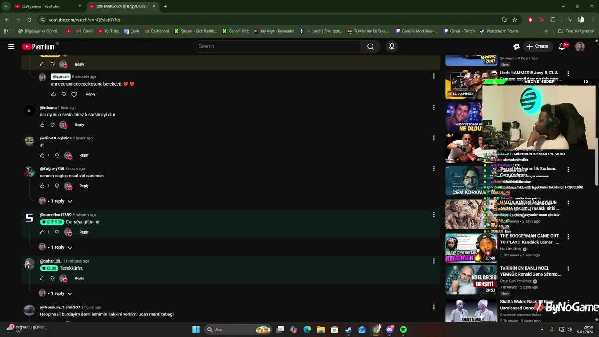Open Microsoft Edge from the taskbar
The height and width of the screenshot is (337, 599).
[x=307, y=330]
